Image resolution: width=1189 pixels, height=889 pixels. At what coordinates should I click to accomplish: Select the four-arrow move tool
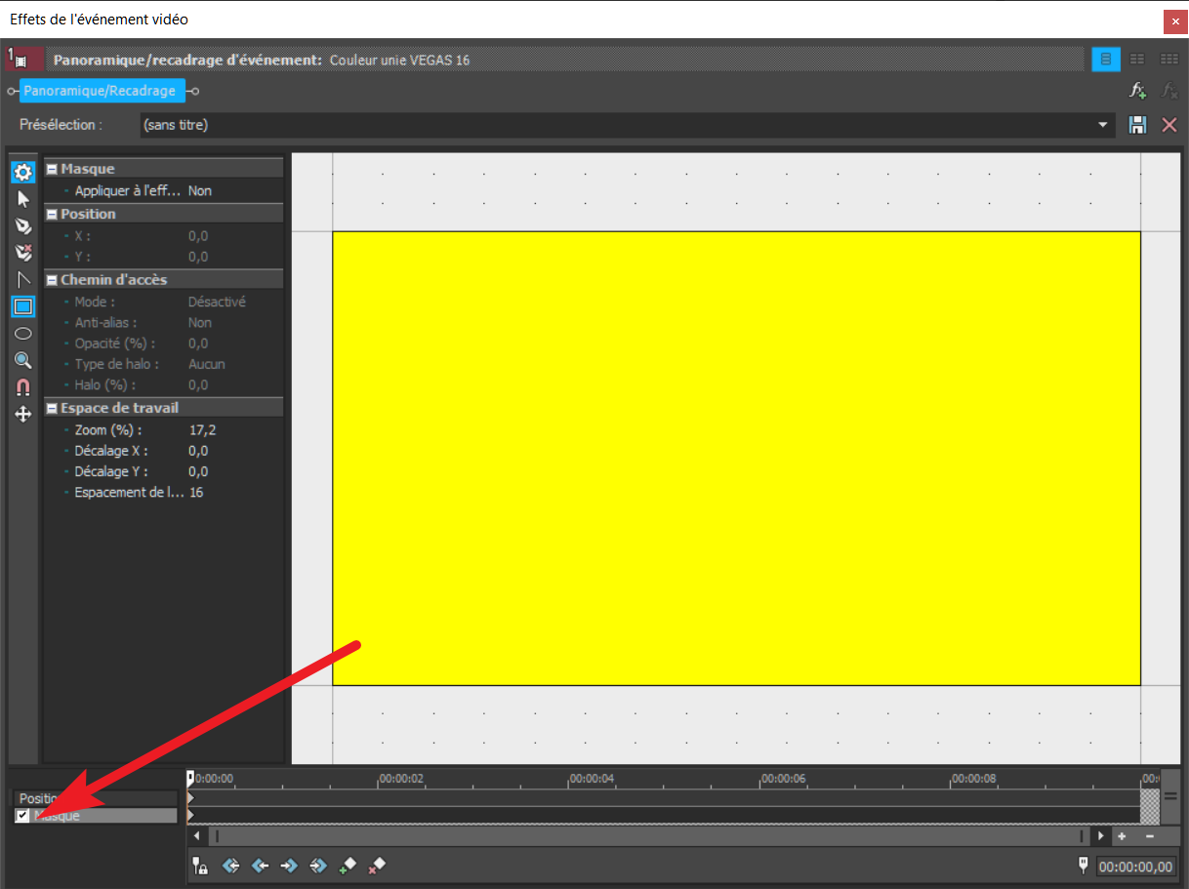23,414
